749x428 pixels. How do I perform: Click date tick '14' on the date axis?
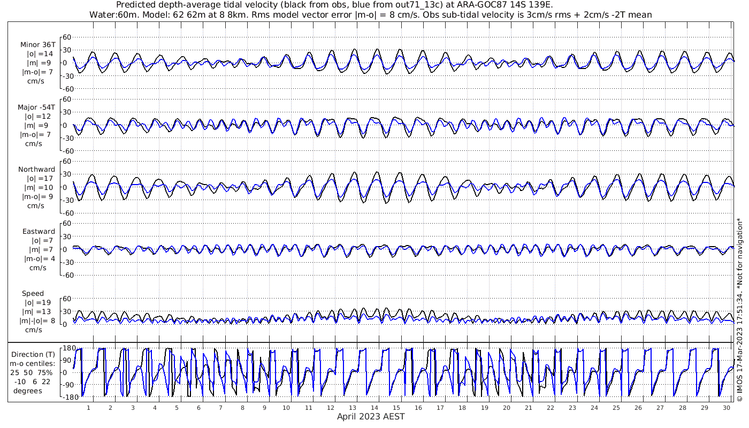point(374,408)
